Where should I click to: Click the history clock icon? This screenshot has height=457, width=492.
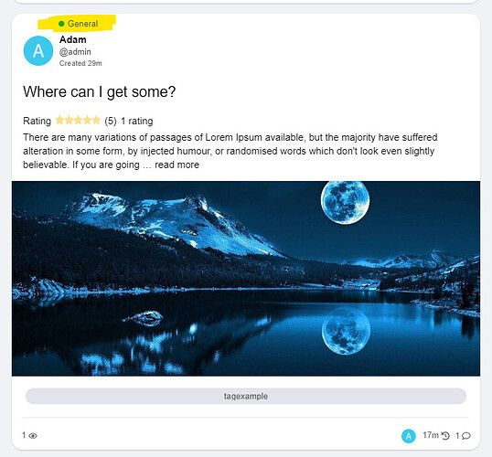[x=445, y=436]
